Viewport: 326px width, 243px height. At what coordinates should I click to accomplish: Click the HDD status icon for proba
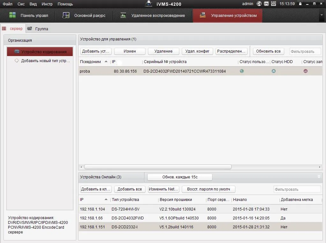point(273,71)
